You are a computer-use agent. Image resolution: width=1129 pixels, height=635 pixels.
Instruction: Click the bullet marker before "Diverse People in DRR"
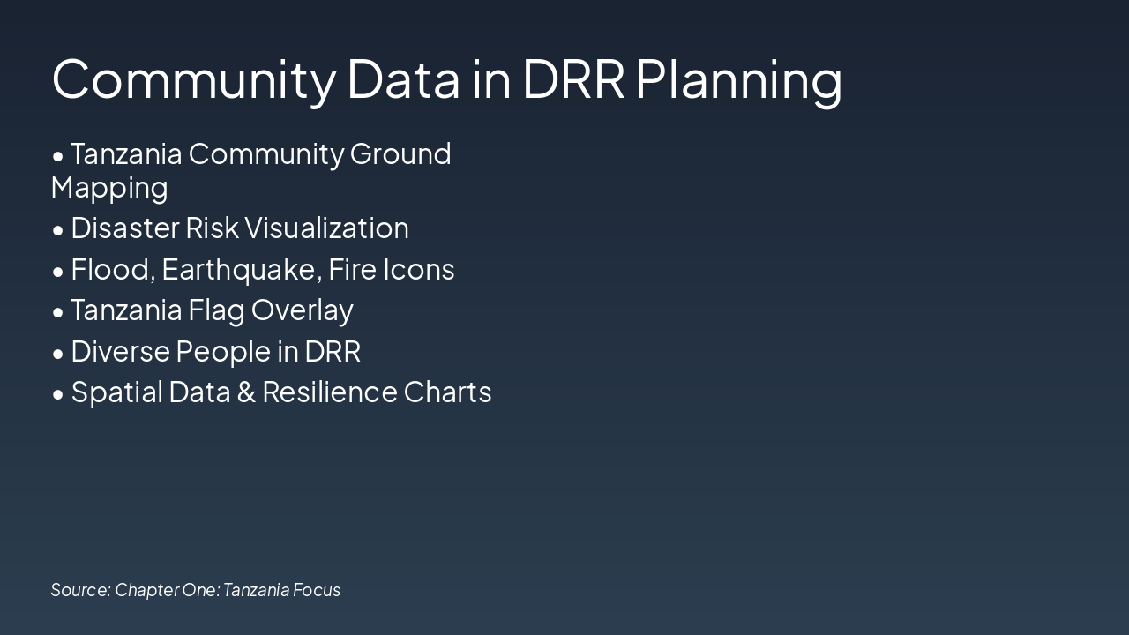tap(58, 351)
